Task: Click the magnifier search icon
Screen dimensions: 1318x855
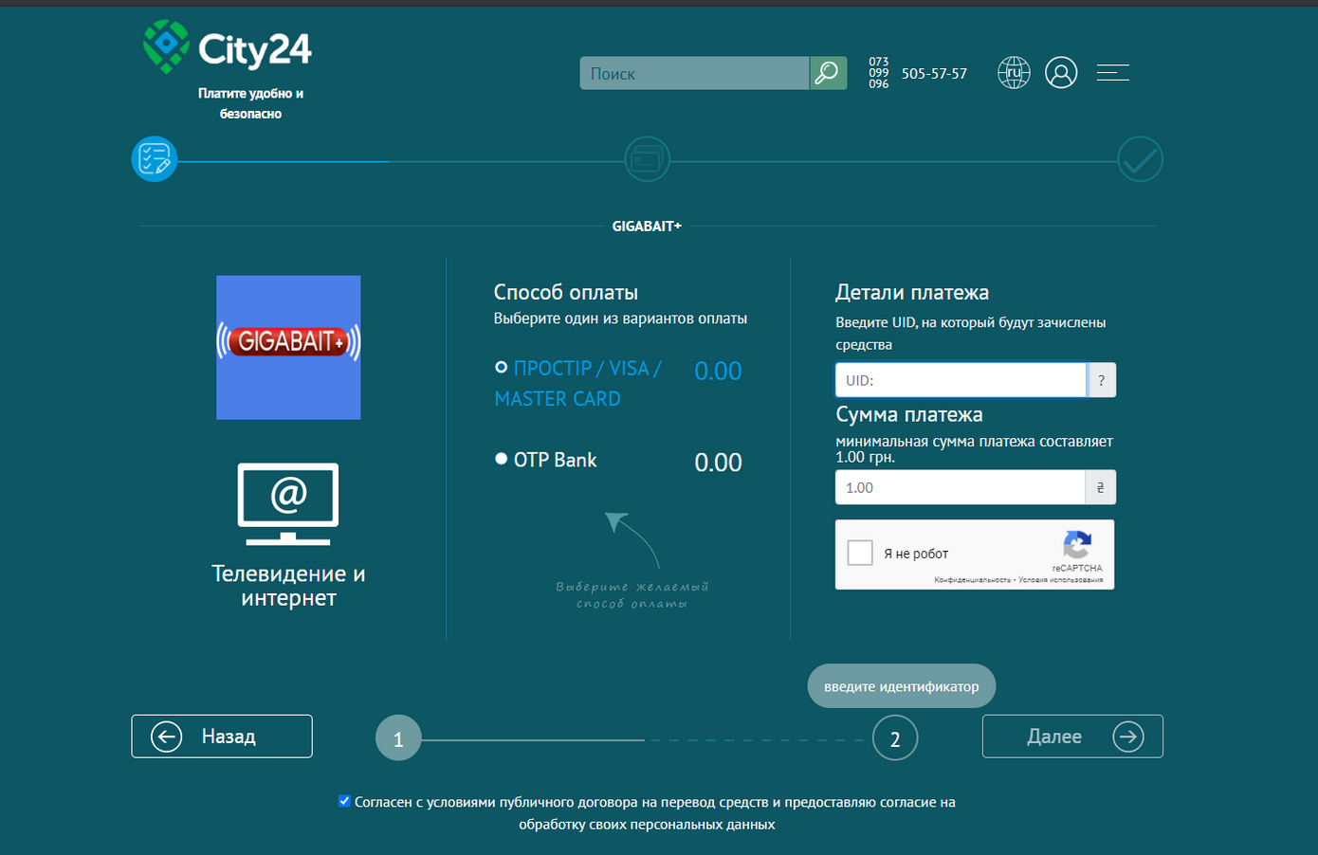Action: point(828,73)
